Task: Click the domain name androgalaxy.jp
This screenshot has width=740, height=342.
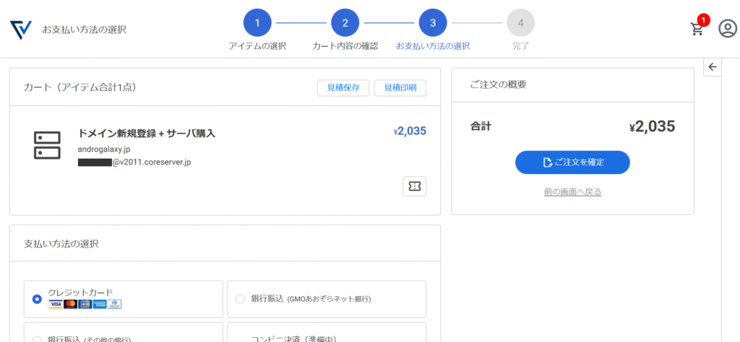Action: (104, 149)
